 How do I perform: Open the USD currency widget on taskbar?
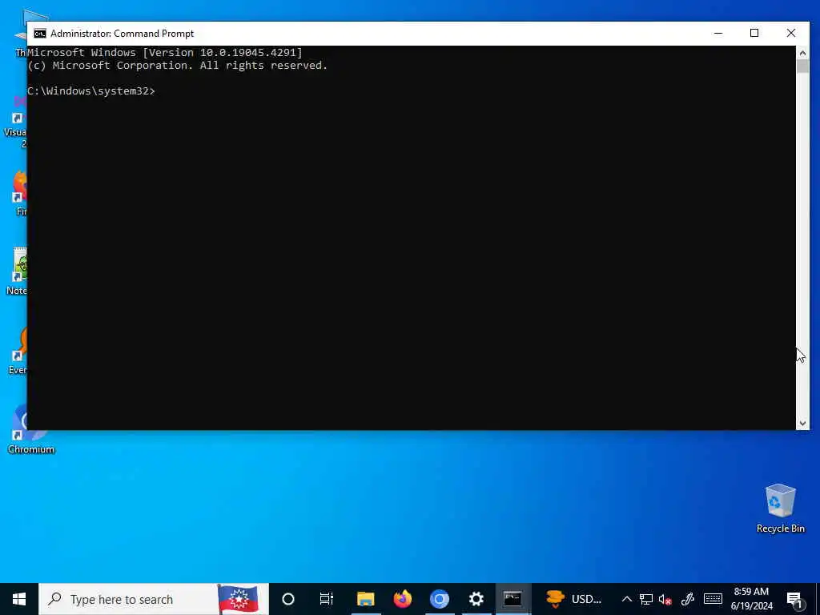pos(573,599)
